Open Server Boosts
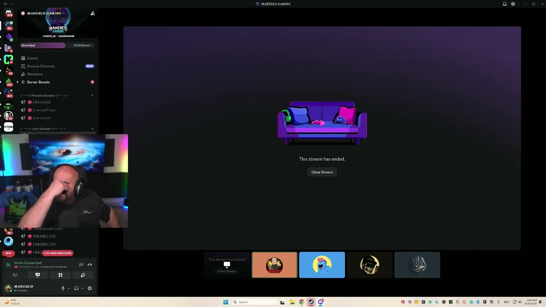This screenshot has height=307, width=546. (x=58, y=82)
